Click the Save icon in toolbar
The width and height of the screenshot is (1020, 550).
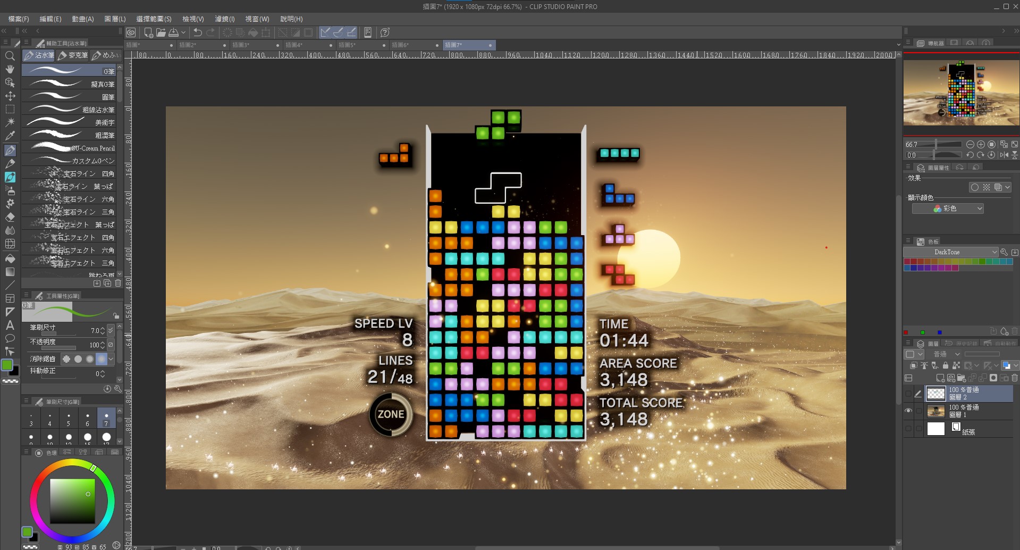click(174, 32)
